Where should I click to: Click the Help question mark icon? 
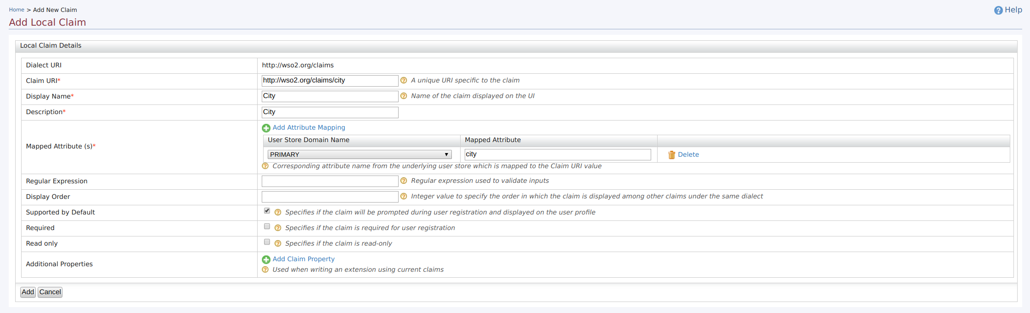click(998, 11)
